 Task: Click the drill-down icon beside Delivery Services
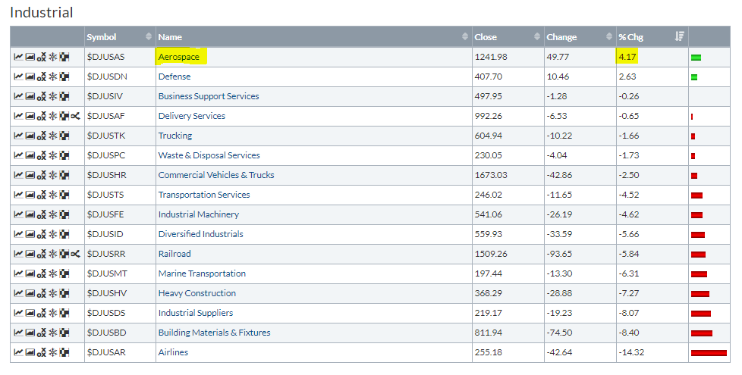(75, 116)
